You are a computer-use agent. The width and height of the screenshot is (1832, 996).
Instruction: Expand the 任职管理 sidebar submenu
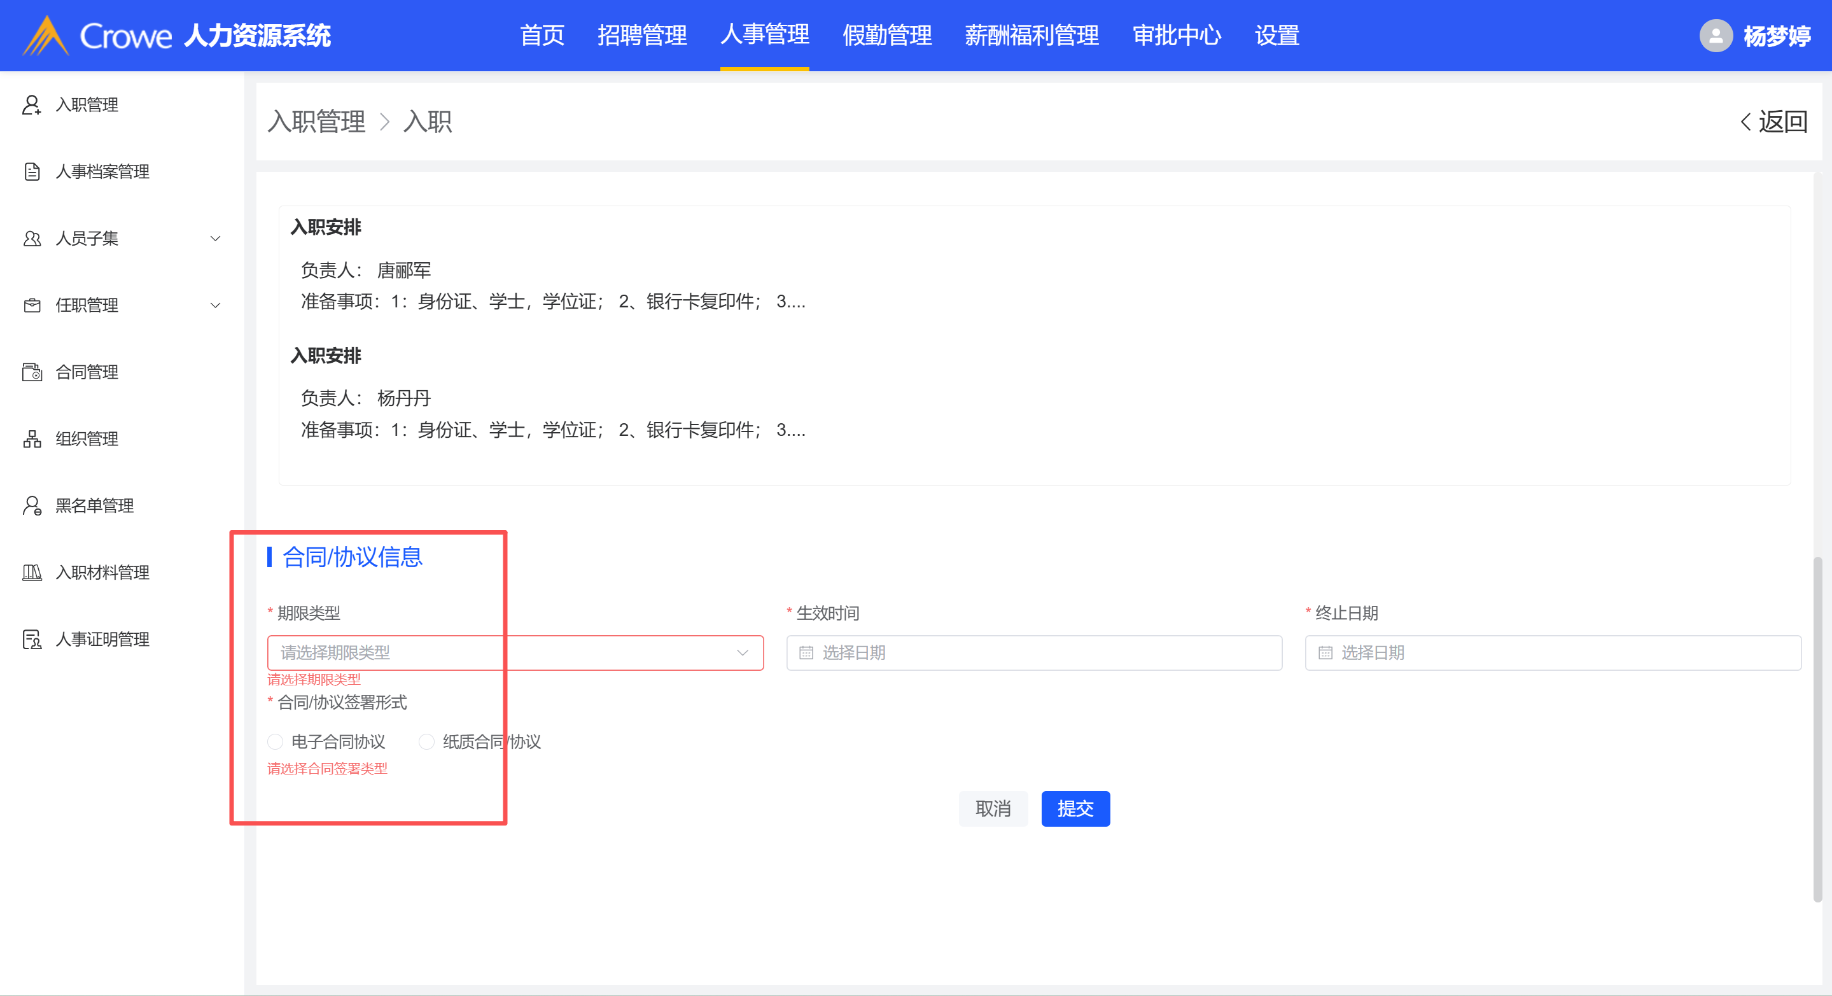click(216, 305)
